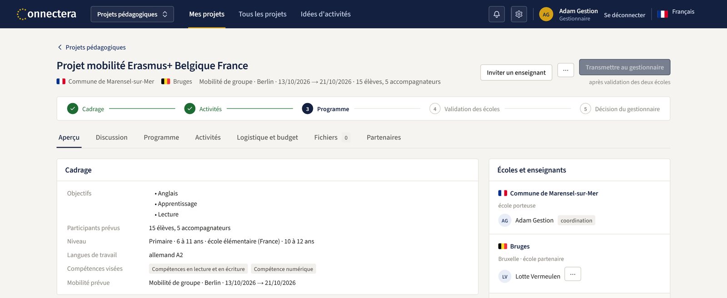Click the Compétence numérique tag
This screenshot has height=298, width=727.
(x=284, y=269)
